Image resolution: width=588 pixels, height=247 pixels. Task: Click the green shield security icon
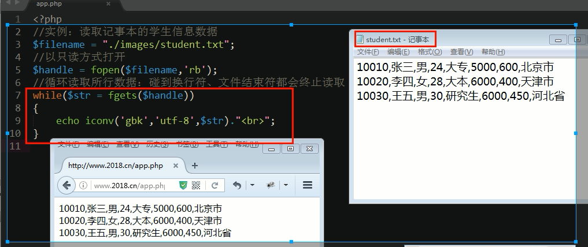pos(183,185)
